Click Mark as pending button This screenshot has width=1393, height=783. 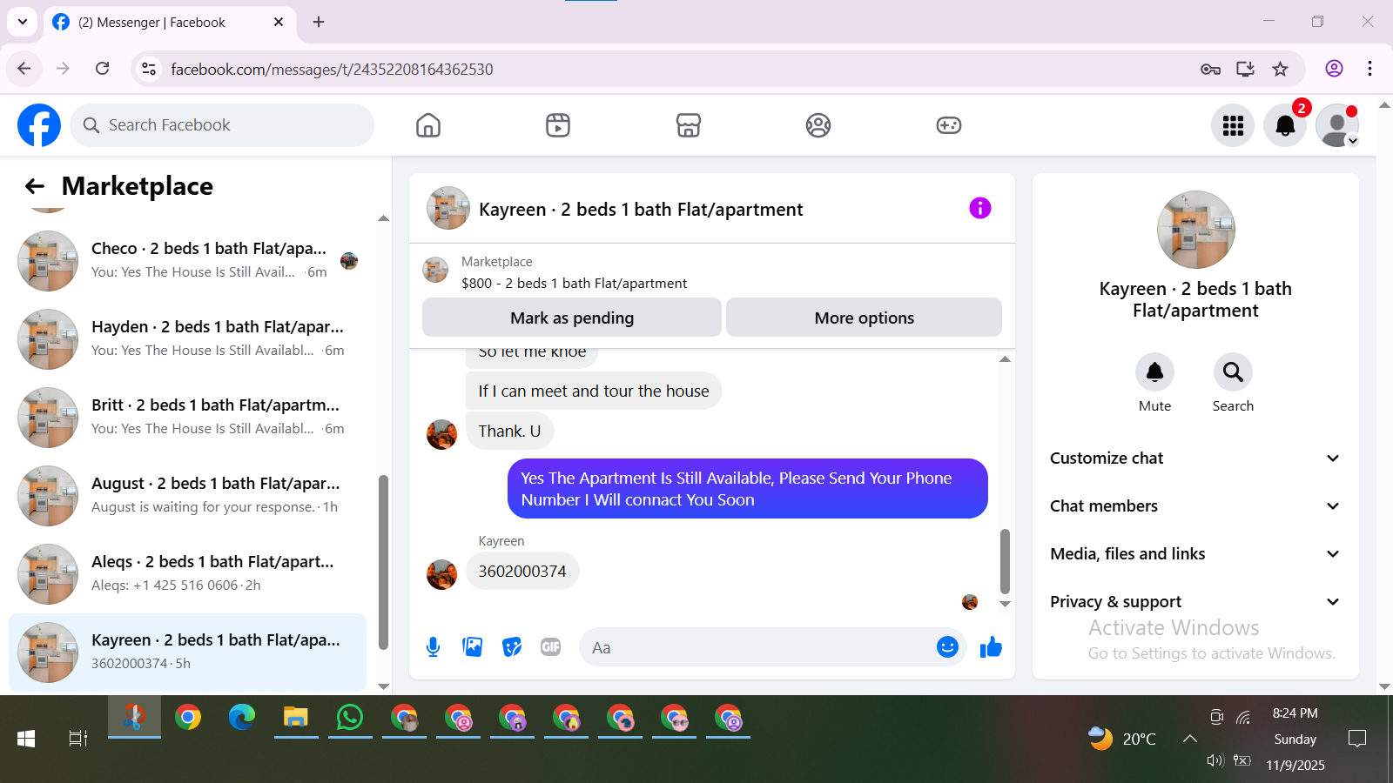click(x=572, y=318)
